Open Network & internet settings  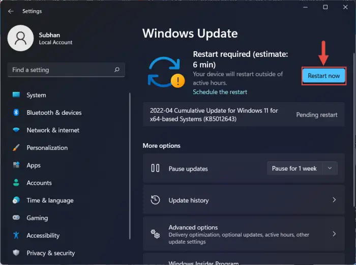tap(53, 130)
